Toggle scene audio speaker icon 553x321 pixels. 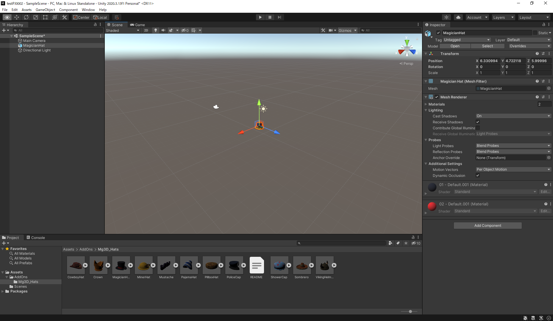163,30
